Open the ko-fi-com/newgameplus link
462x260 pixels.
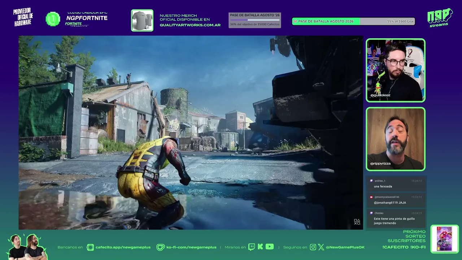pos(191,247)
